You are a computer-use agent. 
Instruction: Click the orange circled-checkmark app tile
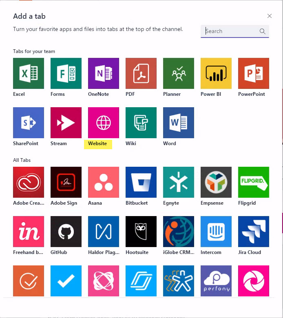coord(29,281)
